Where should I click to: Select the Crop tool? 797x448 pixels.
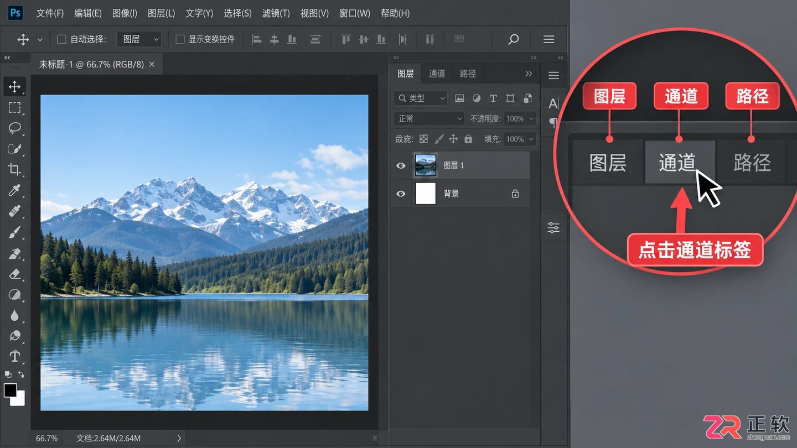click(15, 170)
